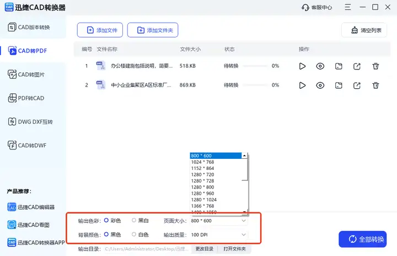Screen dimensions: 397x256
Task: Click 打开文件夹 button
Action: pyautogui.click(x=234, y=249)
